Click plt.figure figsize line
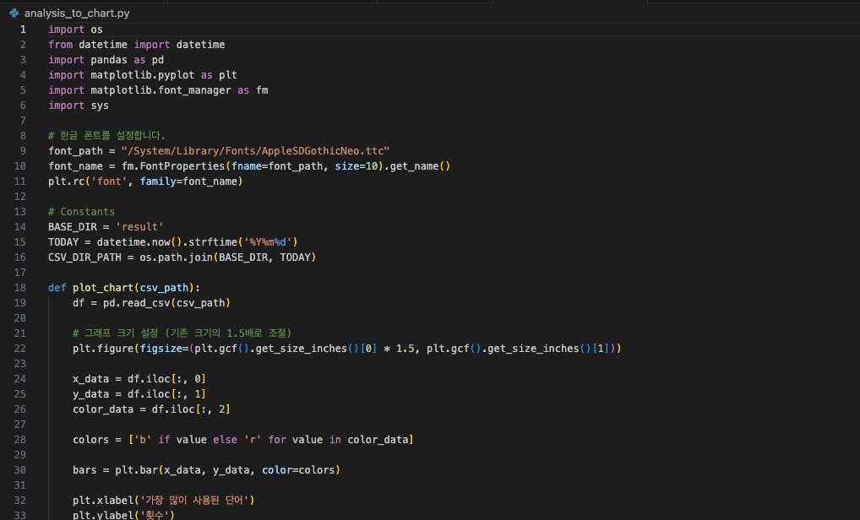The width and height of the screenshot is (860, 520). (x=346, y=349)
